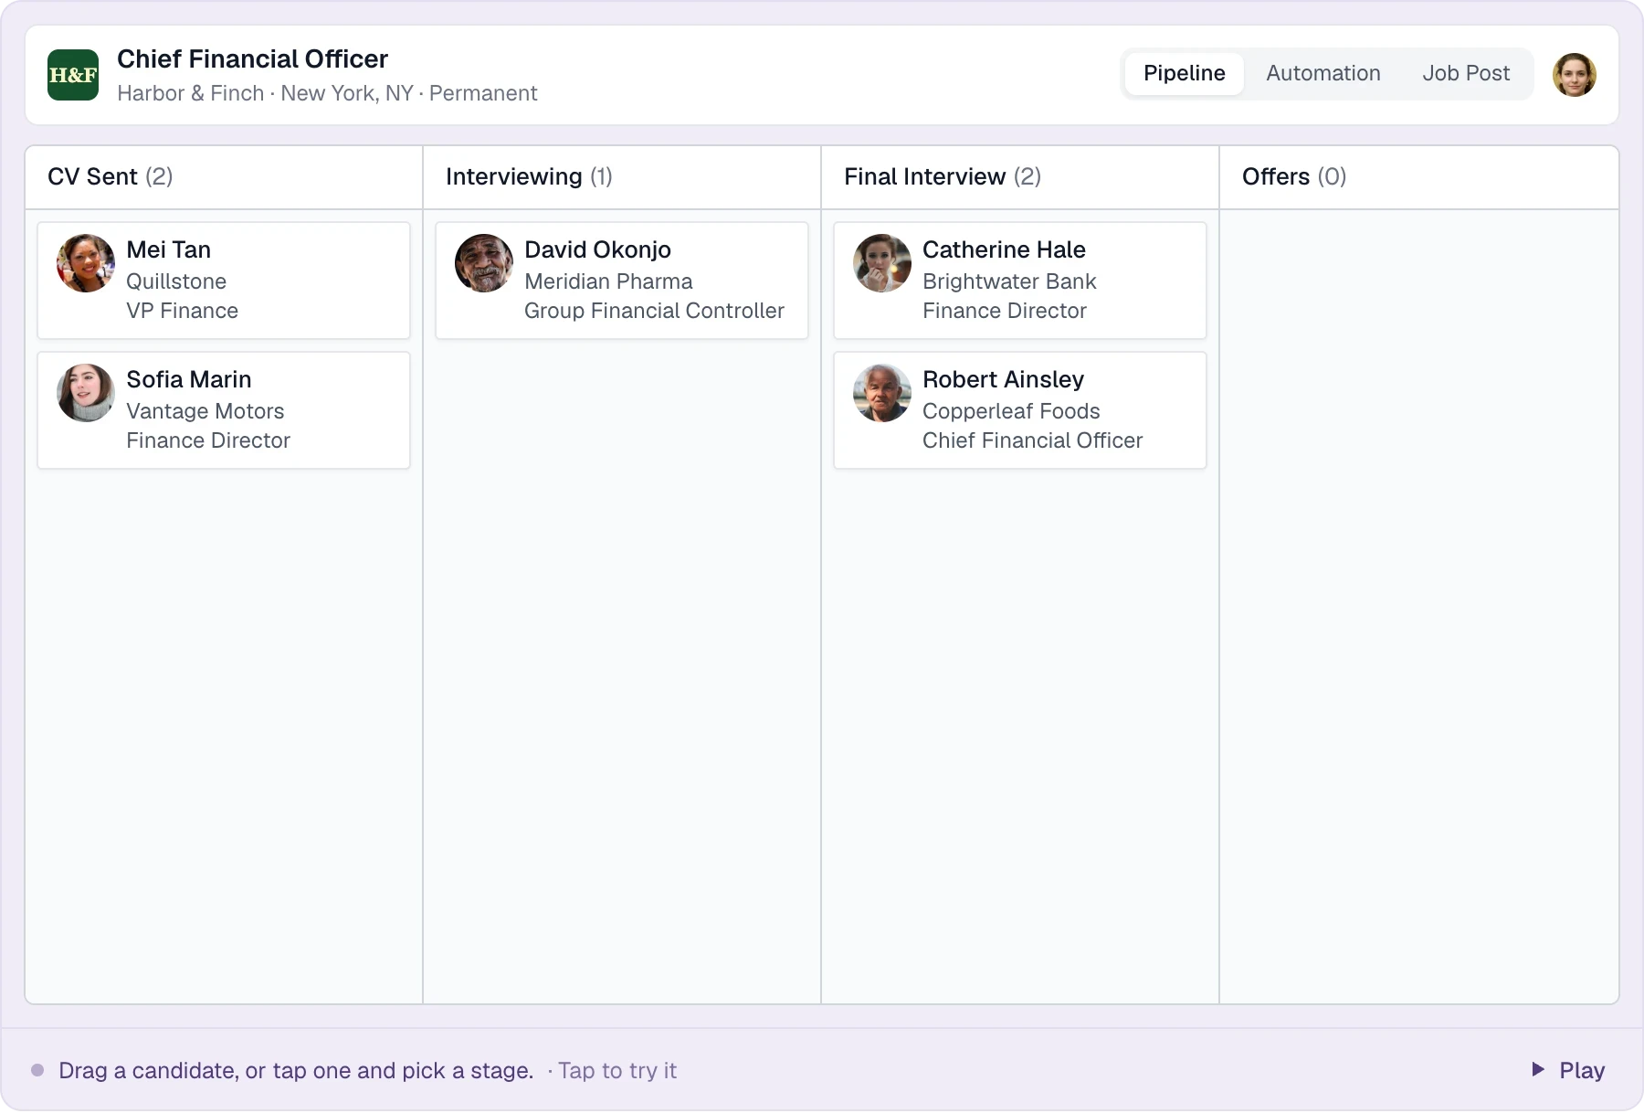Open the Automation tab
Screen dimensions: 1644x1113
pos(1323,73)
